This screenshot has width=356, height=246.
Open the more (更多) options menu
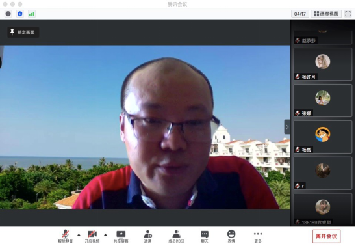[x=258, y=237]
